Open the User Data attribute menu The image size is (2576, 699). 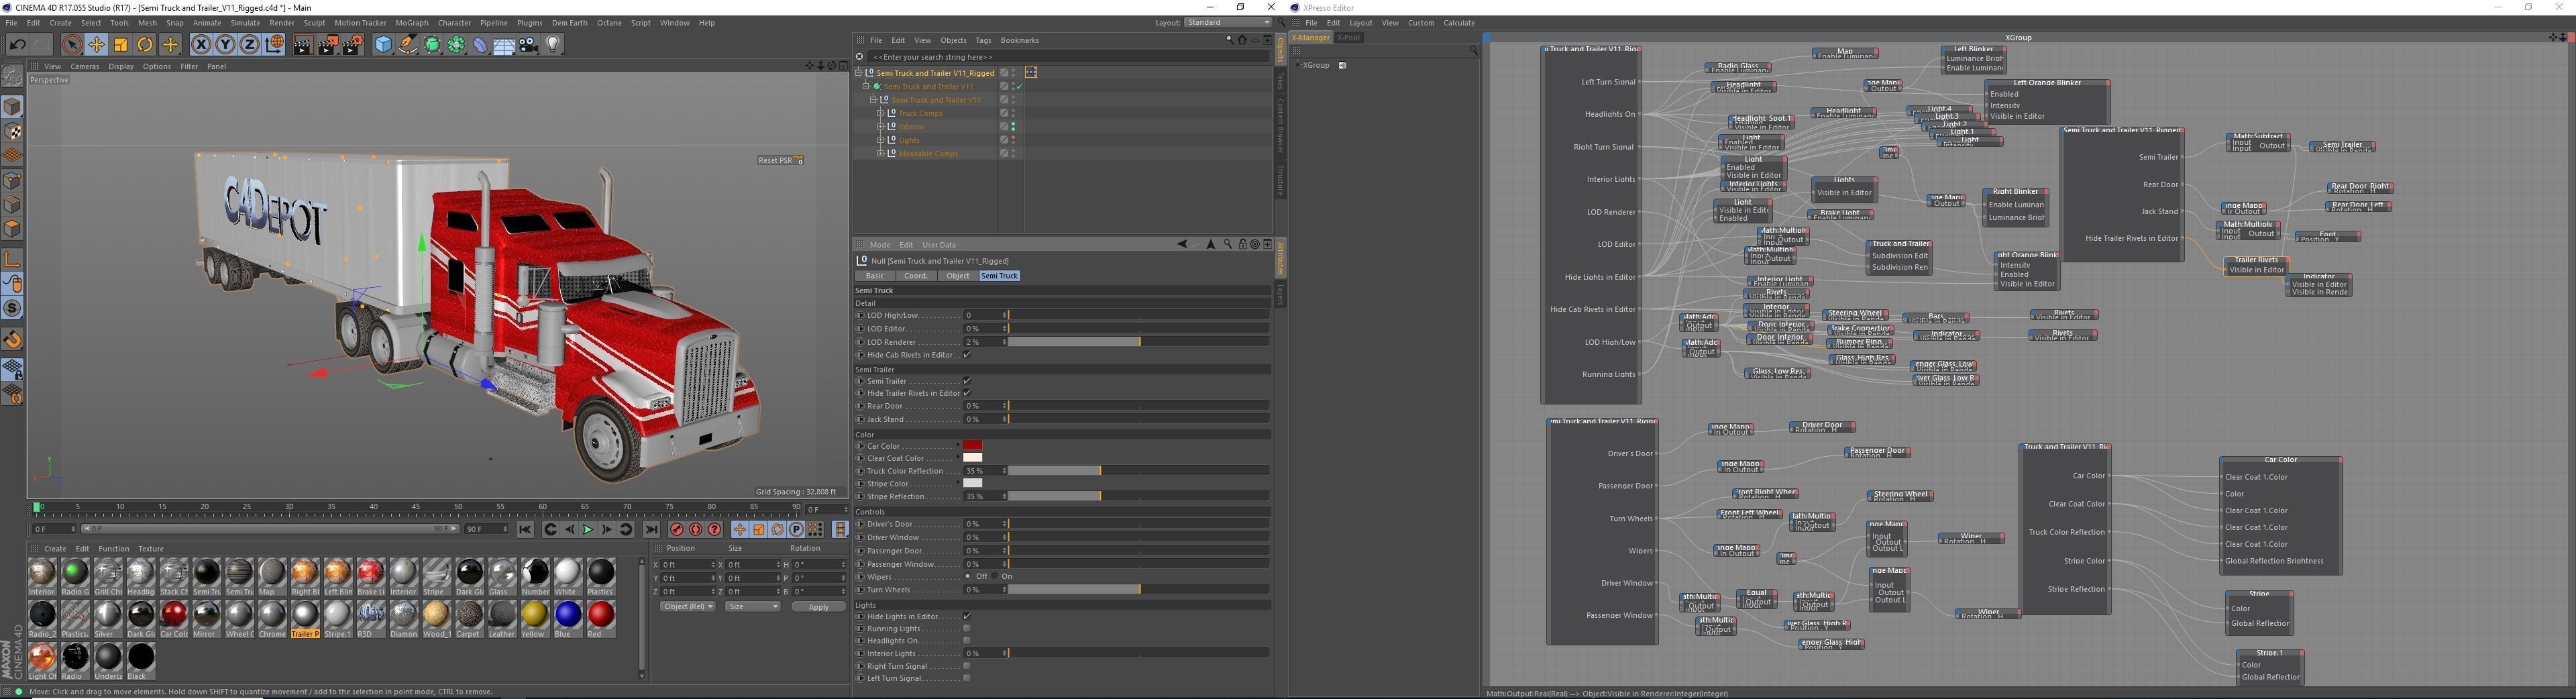pyautogui.click(x=939, y=245)
